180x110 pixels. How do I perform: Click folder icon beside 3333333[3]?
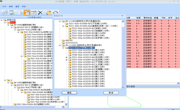[63, 43]
